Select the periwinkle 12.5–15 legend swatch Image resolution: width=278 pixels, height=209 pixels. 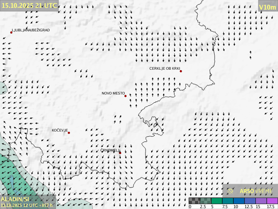pos(250,201)
